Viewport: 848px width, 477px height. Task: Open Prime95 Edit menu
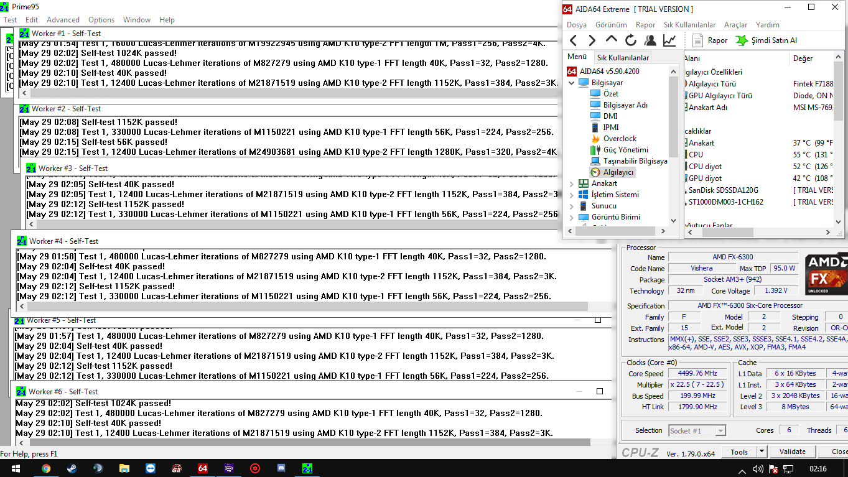point(32,20)
